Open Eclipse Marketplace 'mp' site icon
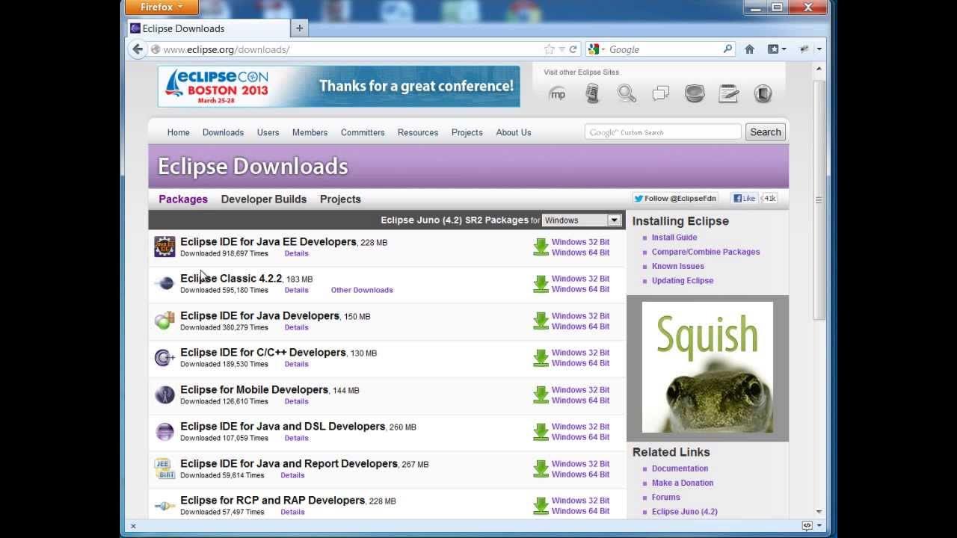Screen dimensions: 957x538 pos(557,94)
